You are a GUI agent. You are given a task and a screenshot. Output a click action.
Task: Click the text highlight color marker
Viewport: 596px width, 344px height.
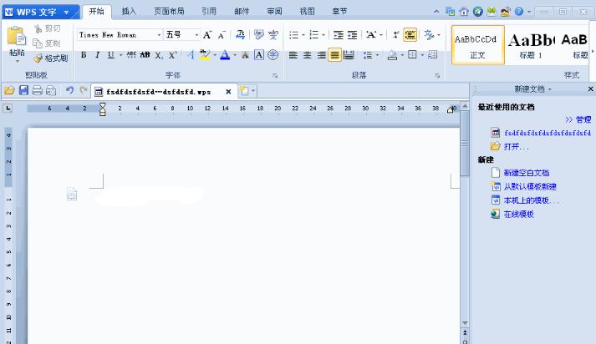[x=205, y=55]
